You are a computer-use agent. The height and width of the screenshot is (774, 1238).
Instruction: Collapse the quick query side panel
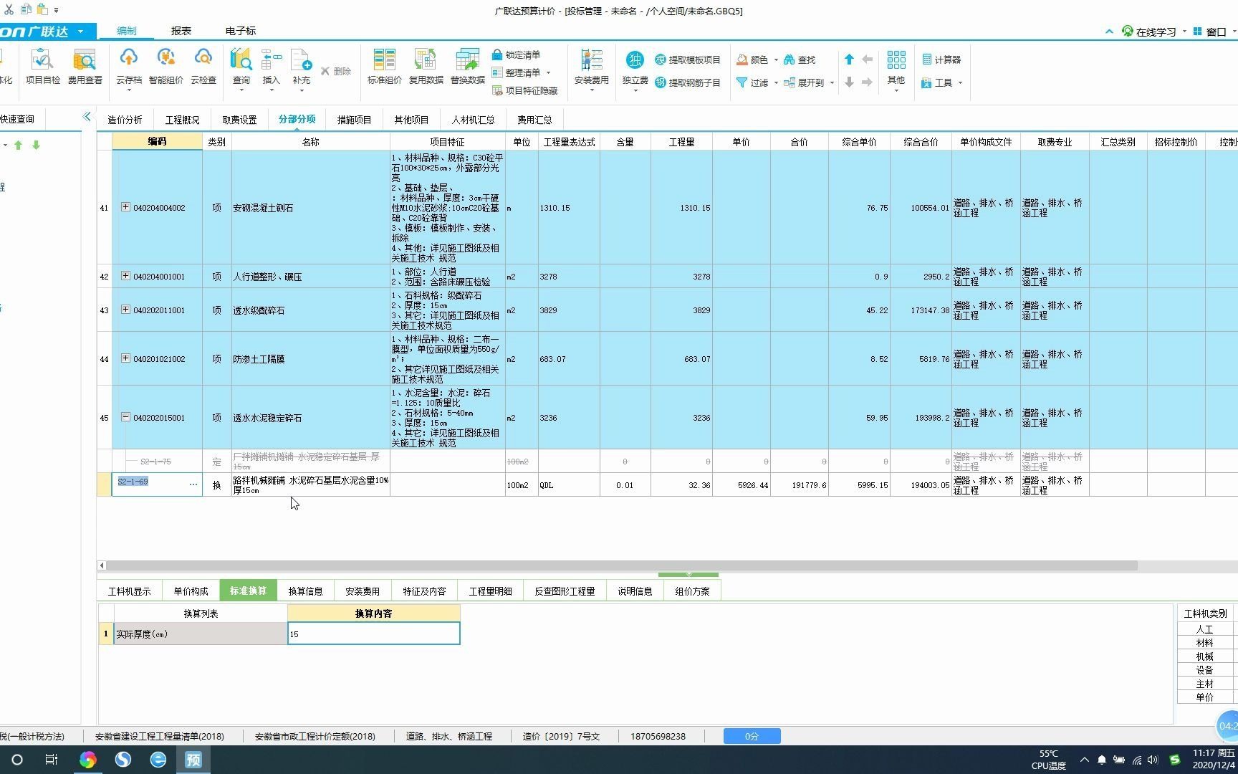tap(87, 117)
